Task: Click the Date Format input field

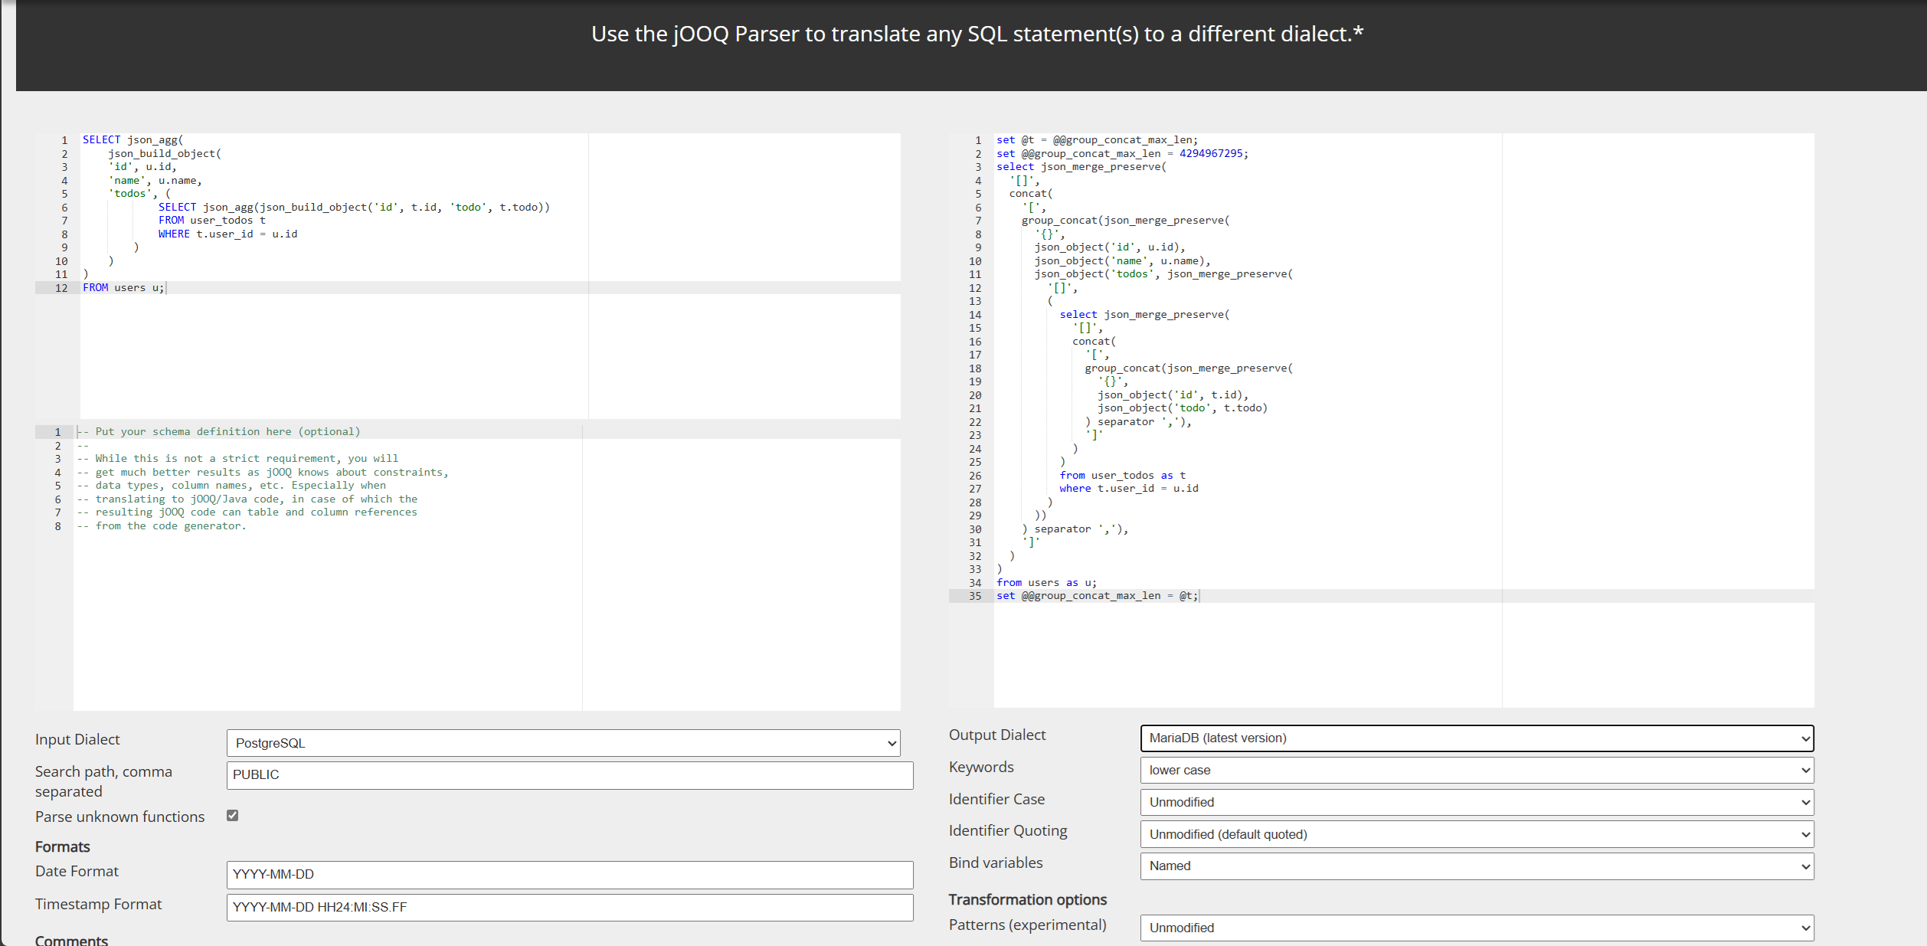Action: [x=570, y=875]
